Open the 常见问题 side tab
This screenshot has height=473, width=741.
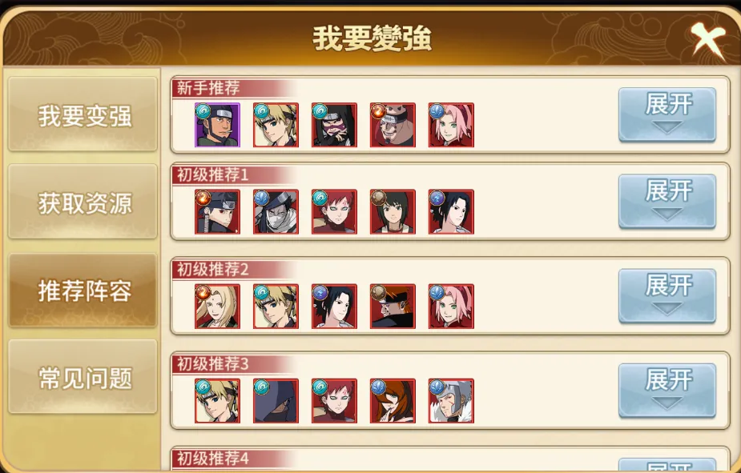pyautogui.click(x=83, y=377)
